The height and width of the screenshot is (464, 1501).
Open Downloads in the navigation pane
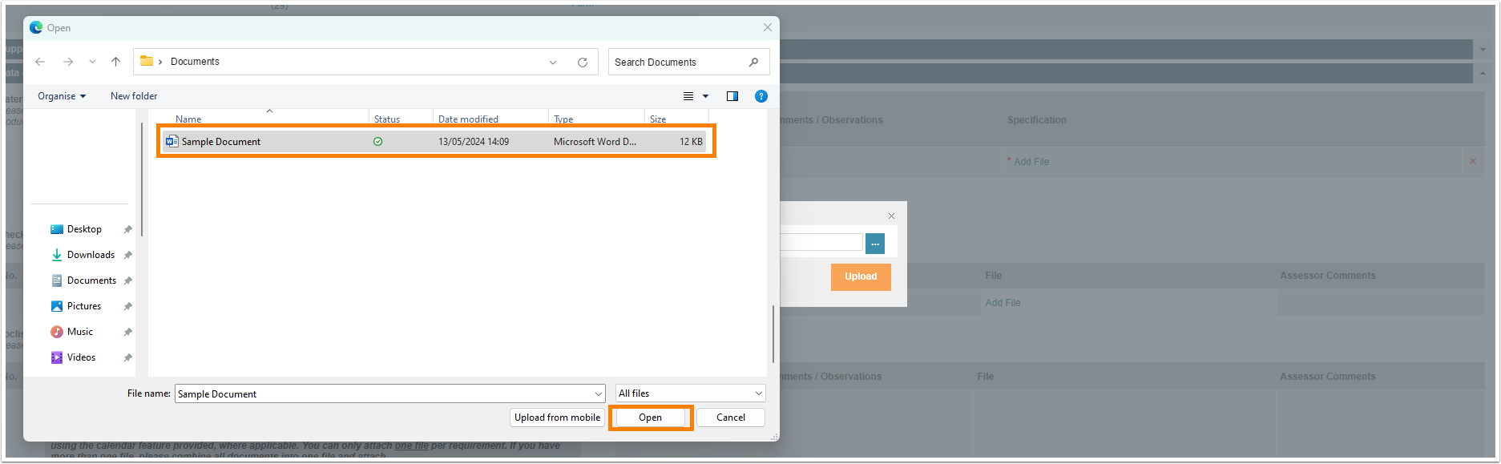91,255
